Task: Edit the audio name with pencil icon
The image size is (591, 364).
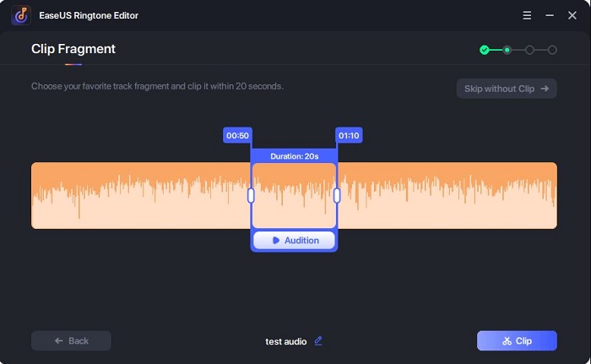Action: pyautogui.click(x=318, y=340)
